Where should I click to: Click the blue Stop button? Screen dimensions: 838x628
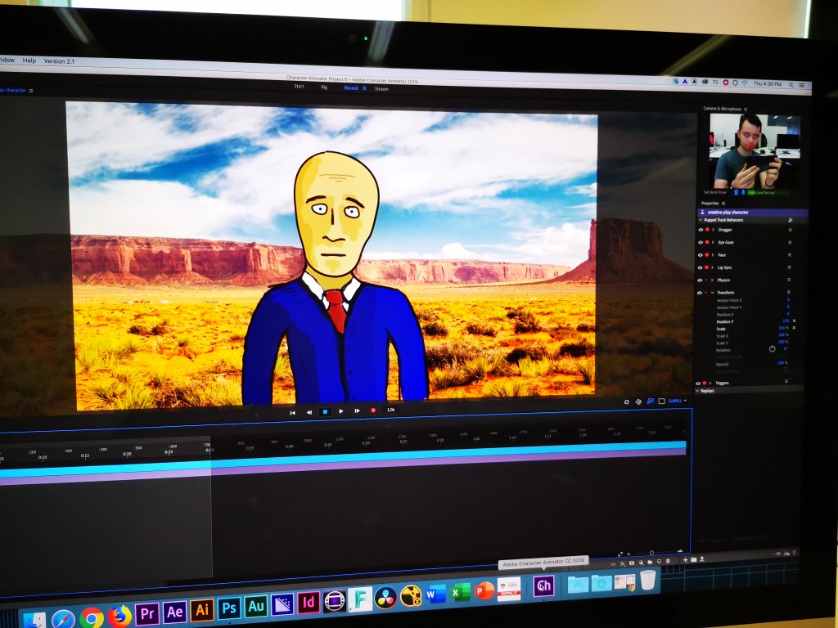pos(324,411)
